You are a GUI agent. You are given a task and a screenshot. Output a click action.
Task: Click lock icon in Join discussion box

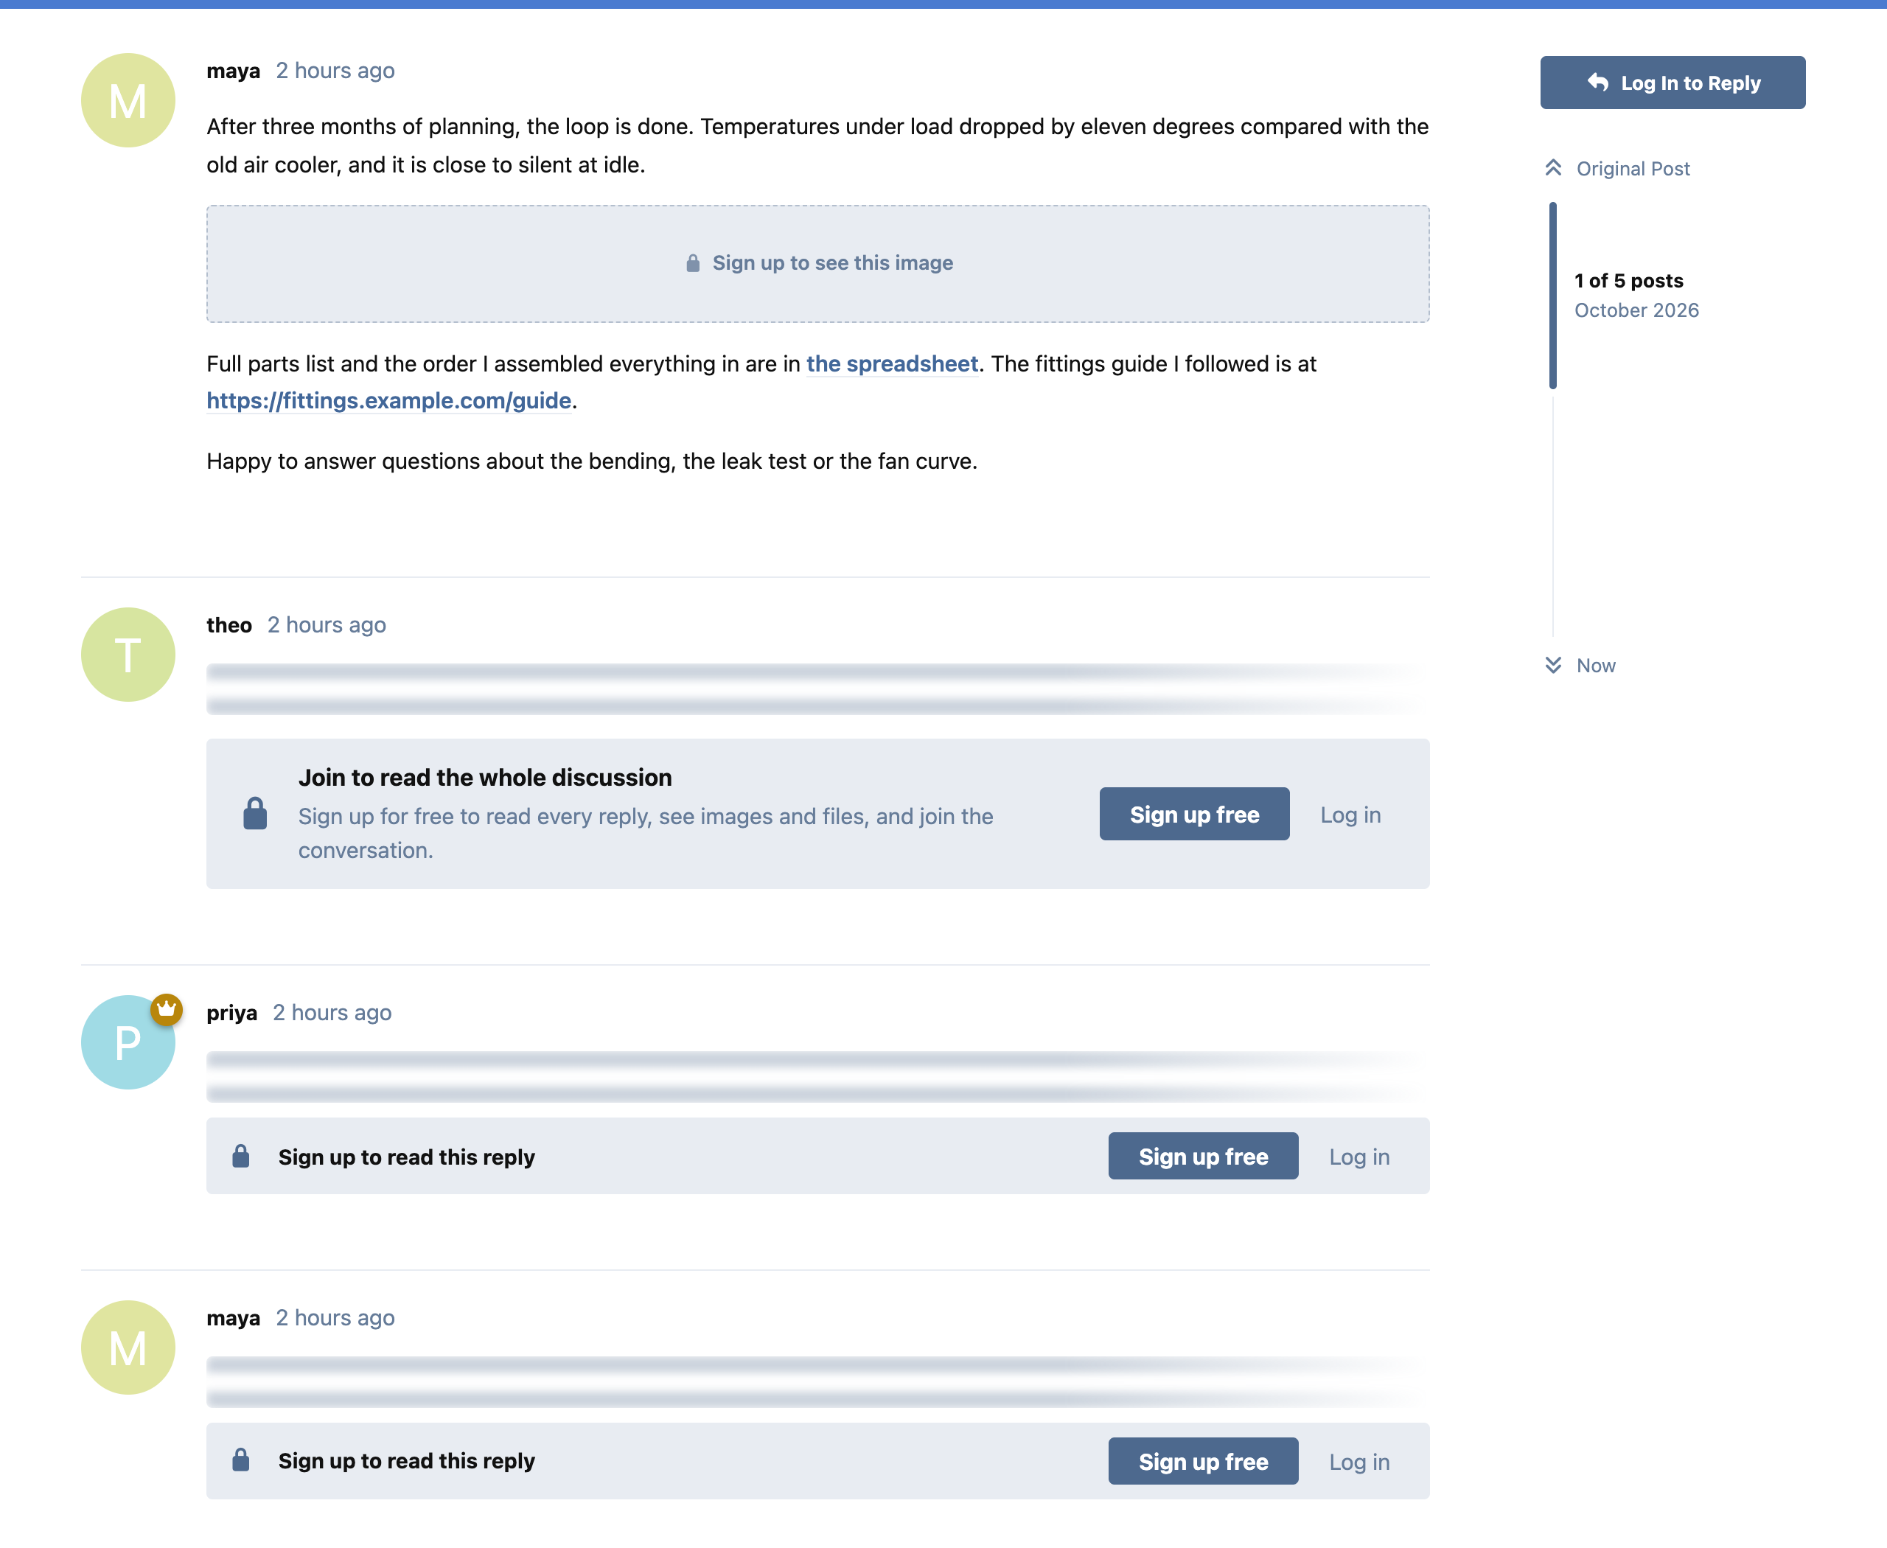click(255, 813)
